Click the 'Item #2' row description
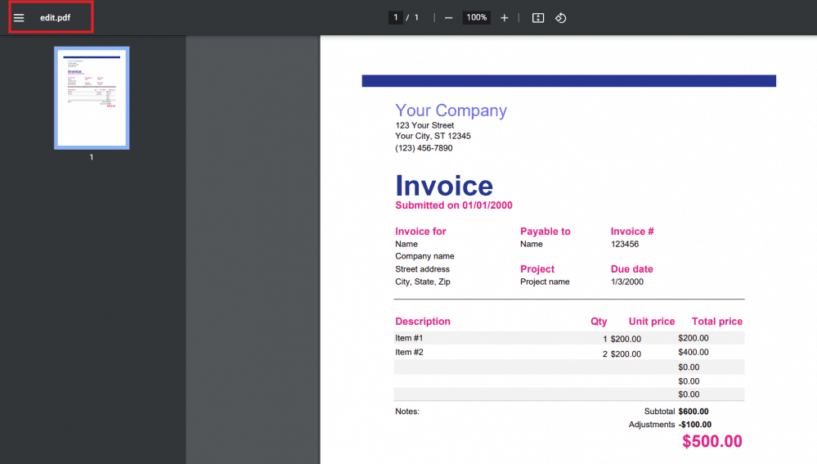 (x=409, y=352)
